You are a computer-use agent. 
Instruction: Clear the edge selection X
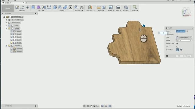point(187,31)
